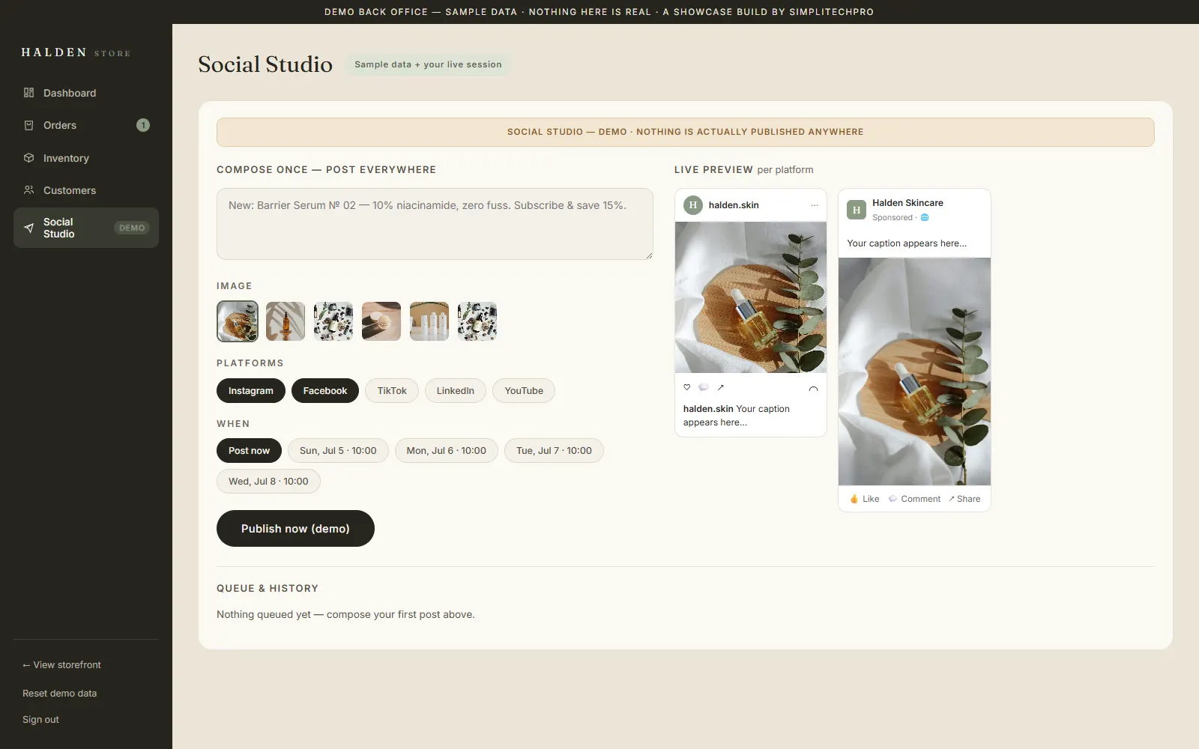Click Reset demo data
Viewport: 1199px width, 749px height.
click(59, 694)
